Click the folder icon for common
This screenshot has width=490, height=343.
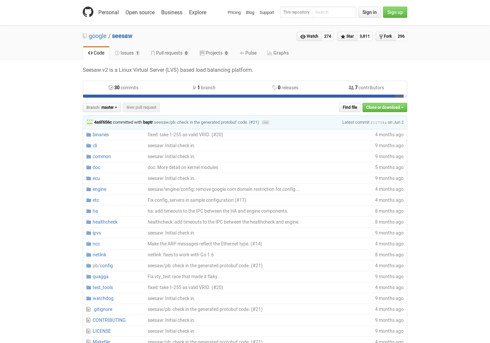pos(89,156)
